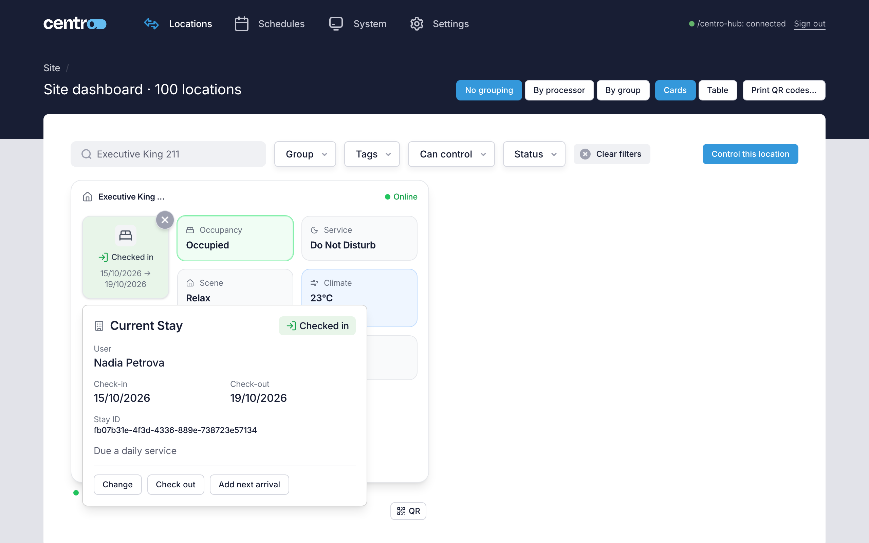The image size is (869, 543).
Task: Open the Schedules menu
Action: click(x=281, y=24)
